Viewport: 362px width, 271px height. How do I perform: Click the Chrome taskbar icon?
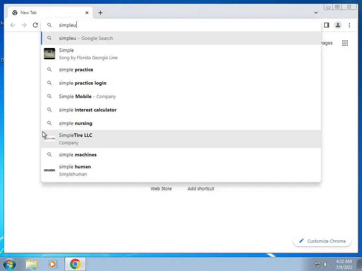pos(75,264)
